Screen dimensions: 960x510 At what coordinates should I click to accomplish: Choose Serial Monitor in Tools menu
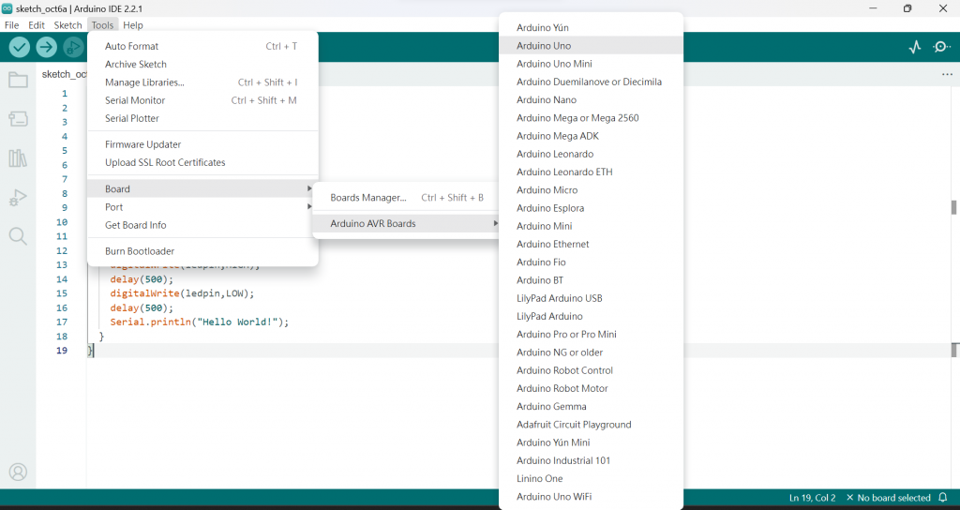(x=202, y=100)
